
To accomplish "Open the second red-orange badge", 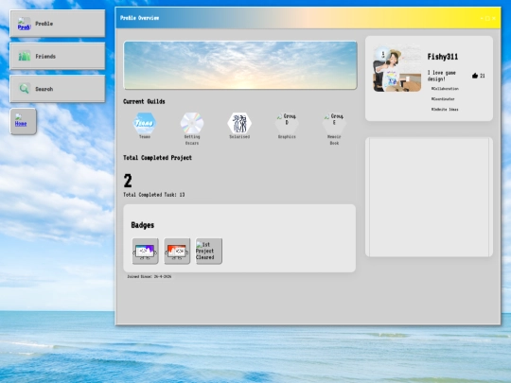I will pyautogui.click(x=177, y=251).
